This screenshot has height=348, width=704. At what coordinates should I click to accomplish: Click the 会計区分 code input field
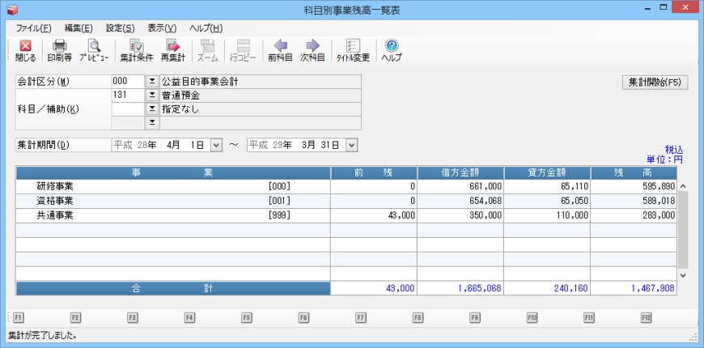pos(127,82)
